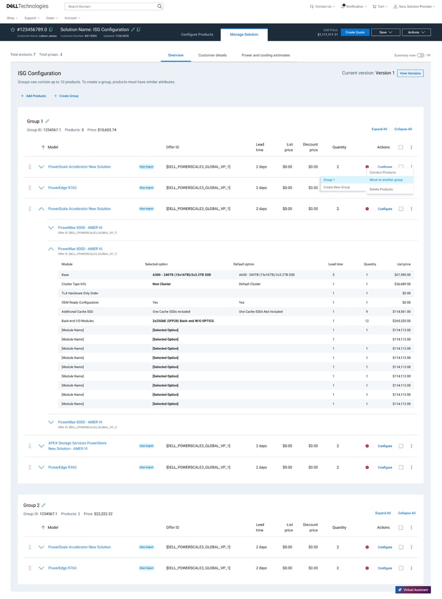Grab the drag handle of APEX Storage Services row
Viewport: 442px width, 599px height.
[x=30, y=446]
